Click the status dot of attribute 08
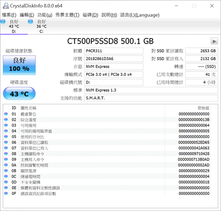Image resolution: width=221 pixels, height=211 pixels. coord(6,154)
